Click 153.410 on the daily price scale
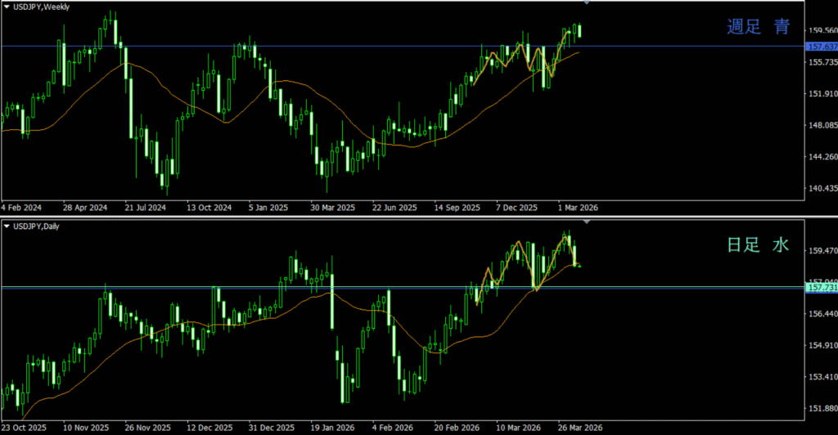The image size is (838, 435). (x=821, y=377)
